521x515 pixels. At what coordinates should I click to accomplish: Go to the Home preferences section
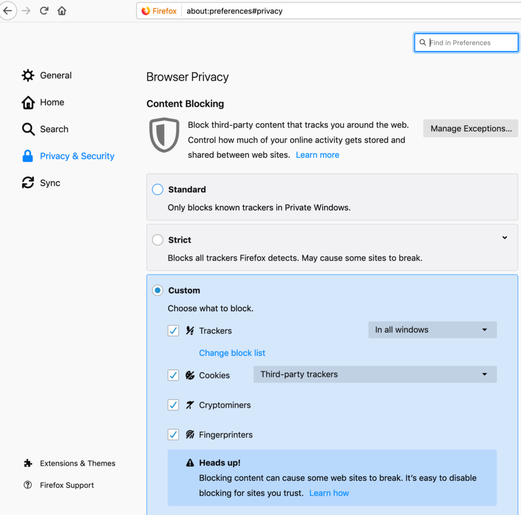(x=52, y=102)
